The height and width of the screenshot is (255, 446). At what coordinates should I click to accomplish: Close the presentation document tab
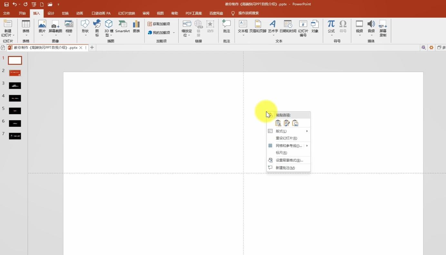tap(81, 48)
